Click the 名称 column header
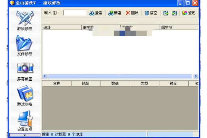This screenshot has height=138, width=207. click(57, 83)
